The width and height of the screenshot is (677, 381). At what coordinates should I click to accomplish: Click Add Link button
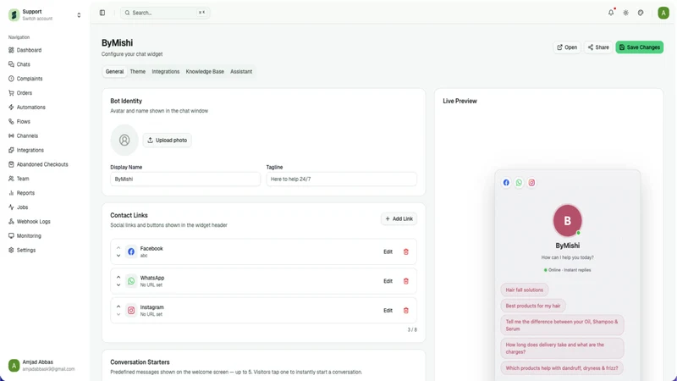tap(399, 219)
